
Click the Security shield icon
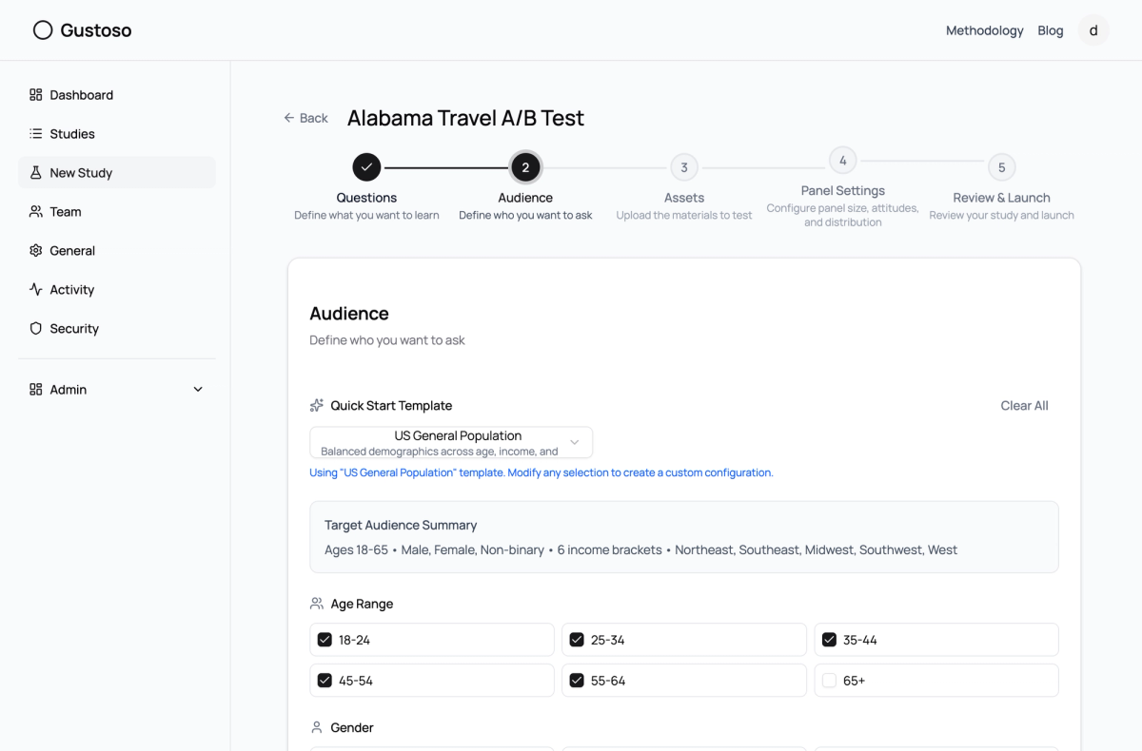(x=36, y=329)
